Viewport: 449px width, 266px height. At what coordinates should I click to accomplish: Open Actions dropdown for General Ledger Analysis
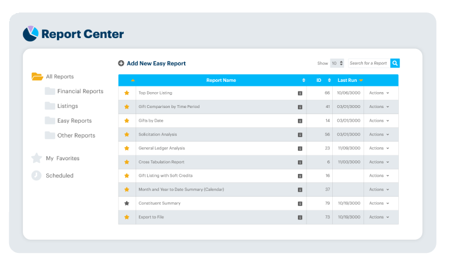(379, 148)
